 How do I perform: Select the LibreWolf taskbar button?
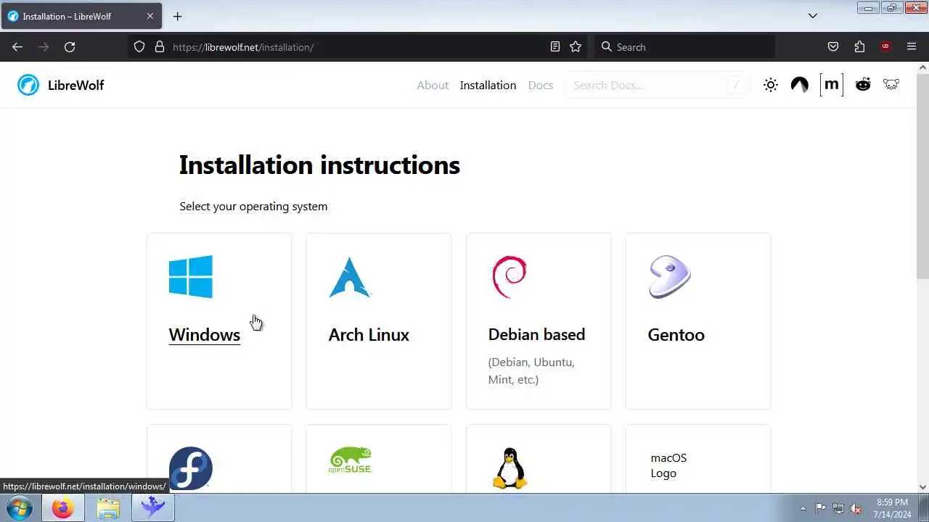pos(153,508)
